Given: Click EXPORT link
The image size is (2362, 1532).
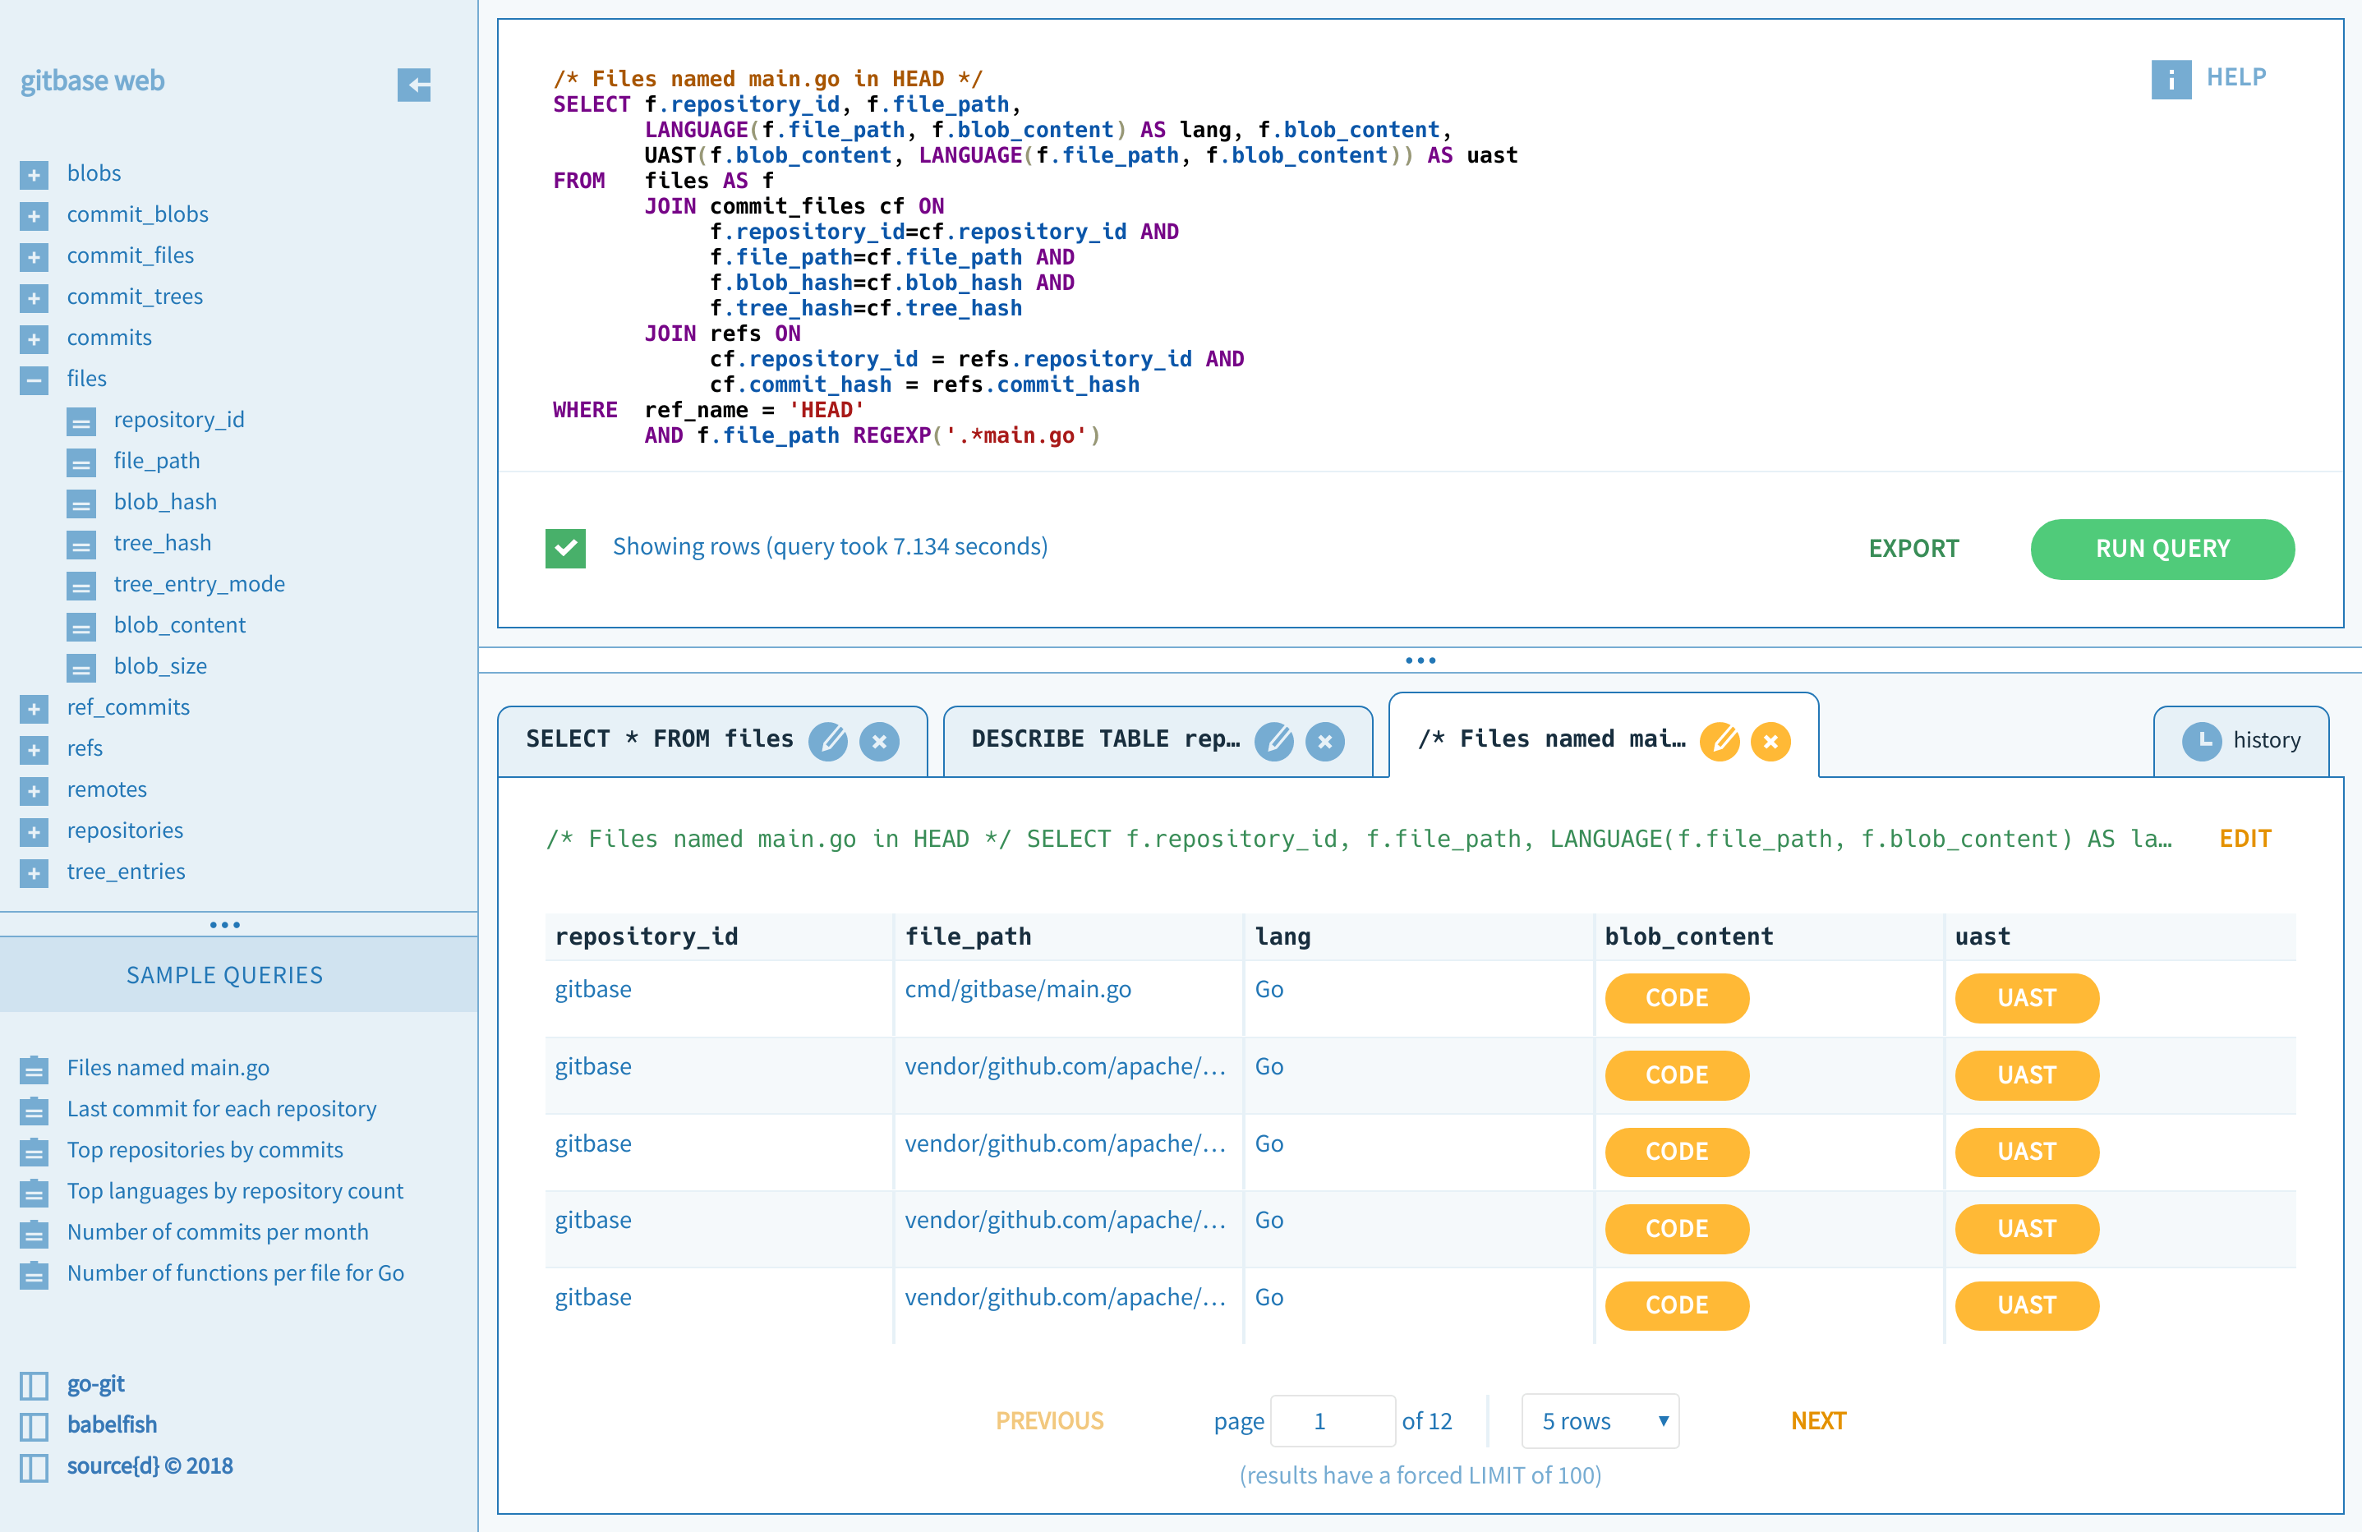Looking at the screenshot, I should pyautogui.click(x=1913, y=549).
